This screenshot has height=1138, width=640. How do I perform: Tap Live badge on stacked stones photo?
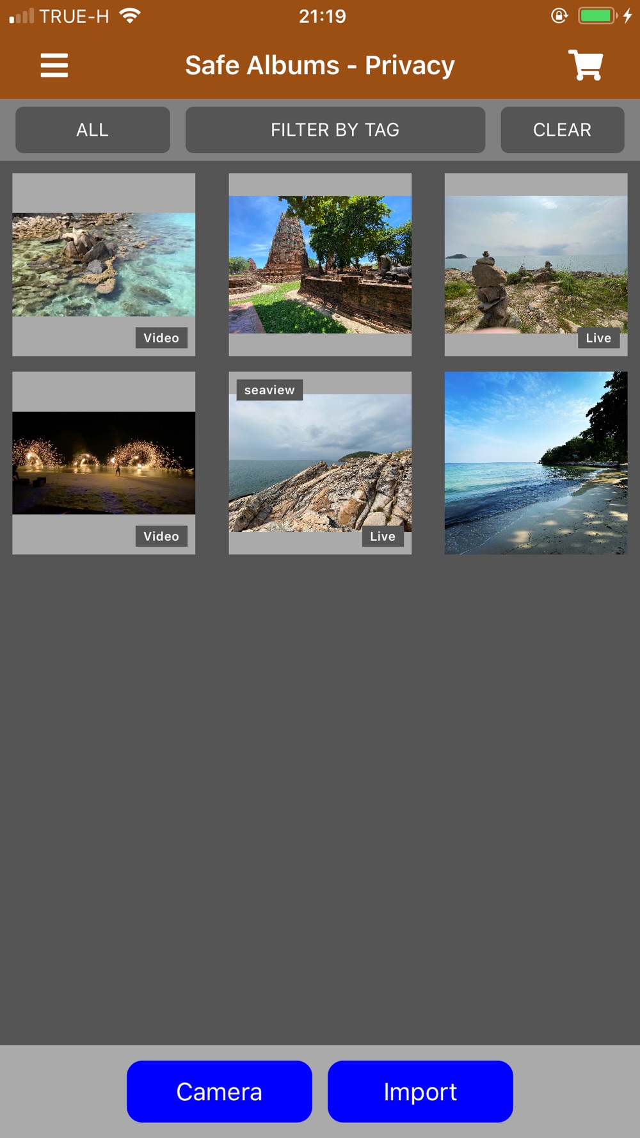(x=599, y=338)
